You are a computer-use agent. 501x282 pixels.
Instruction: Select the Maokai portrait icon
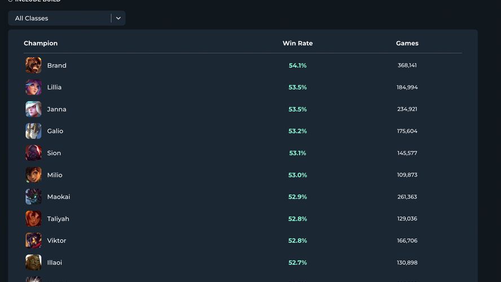coord(33,197)
